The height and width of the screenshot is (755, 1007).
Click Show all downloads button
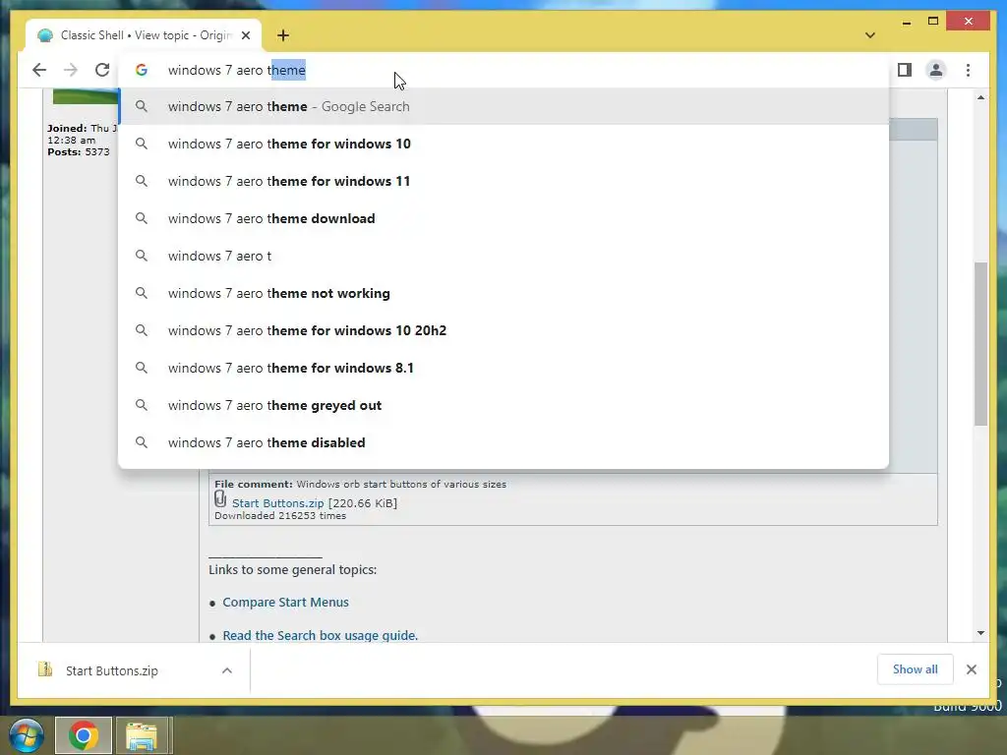(x=915, y=669)
